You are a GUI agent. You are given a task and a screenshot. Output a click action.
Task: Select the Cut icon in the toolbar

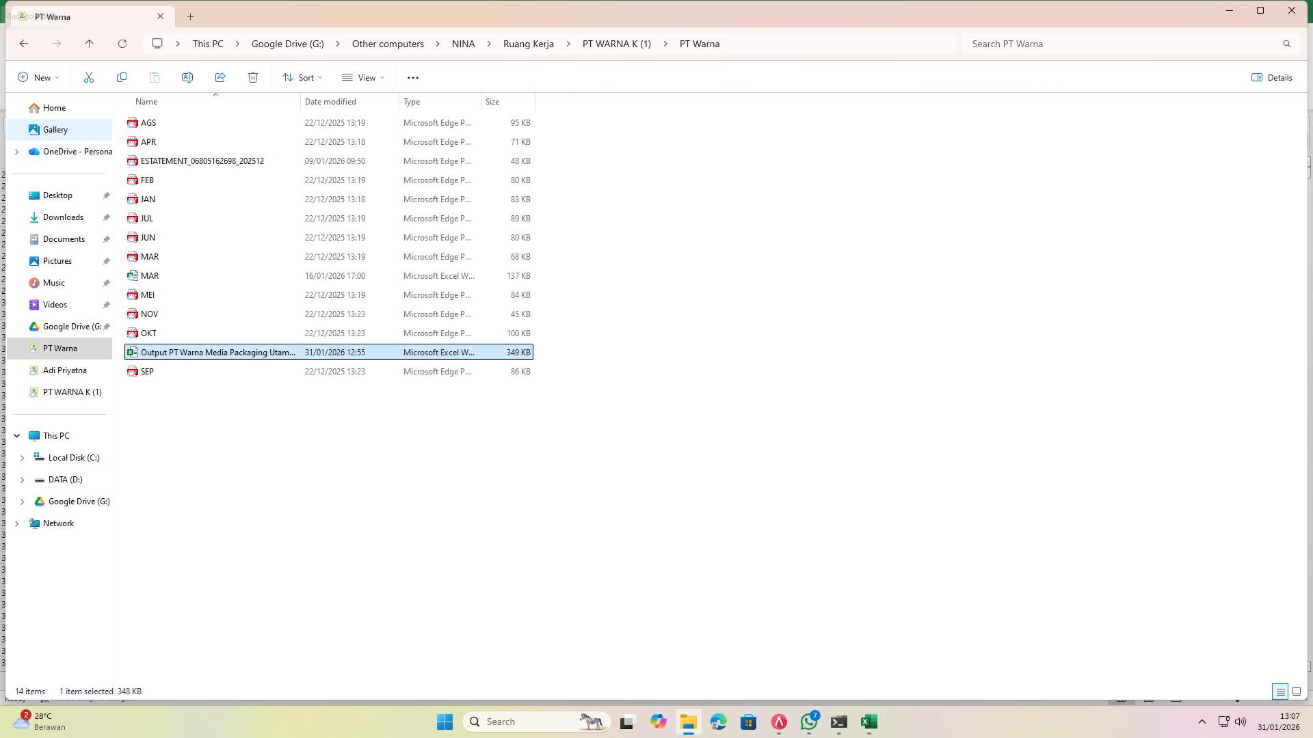click(x=88, y=77)
